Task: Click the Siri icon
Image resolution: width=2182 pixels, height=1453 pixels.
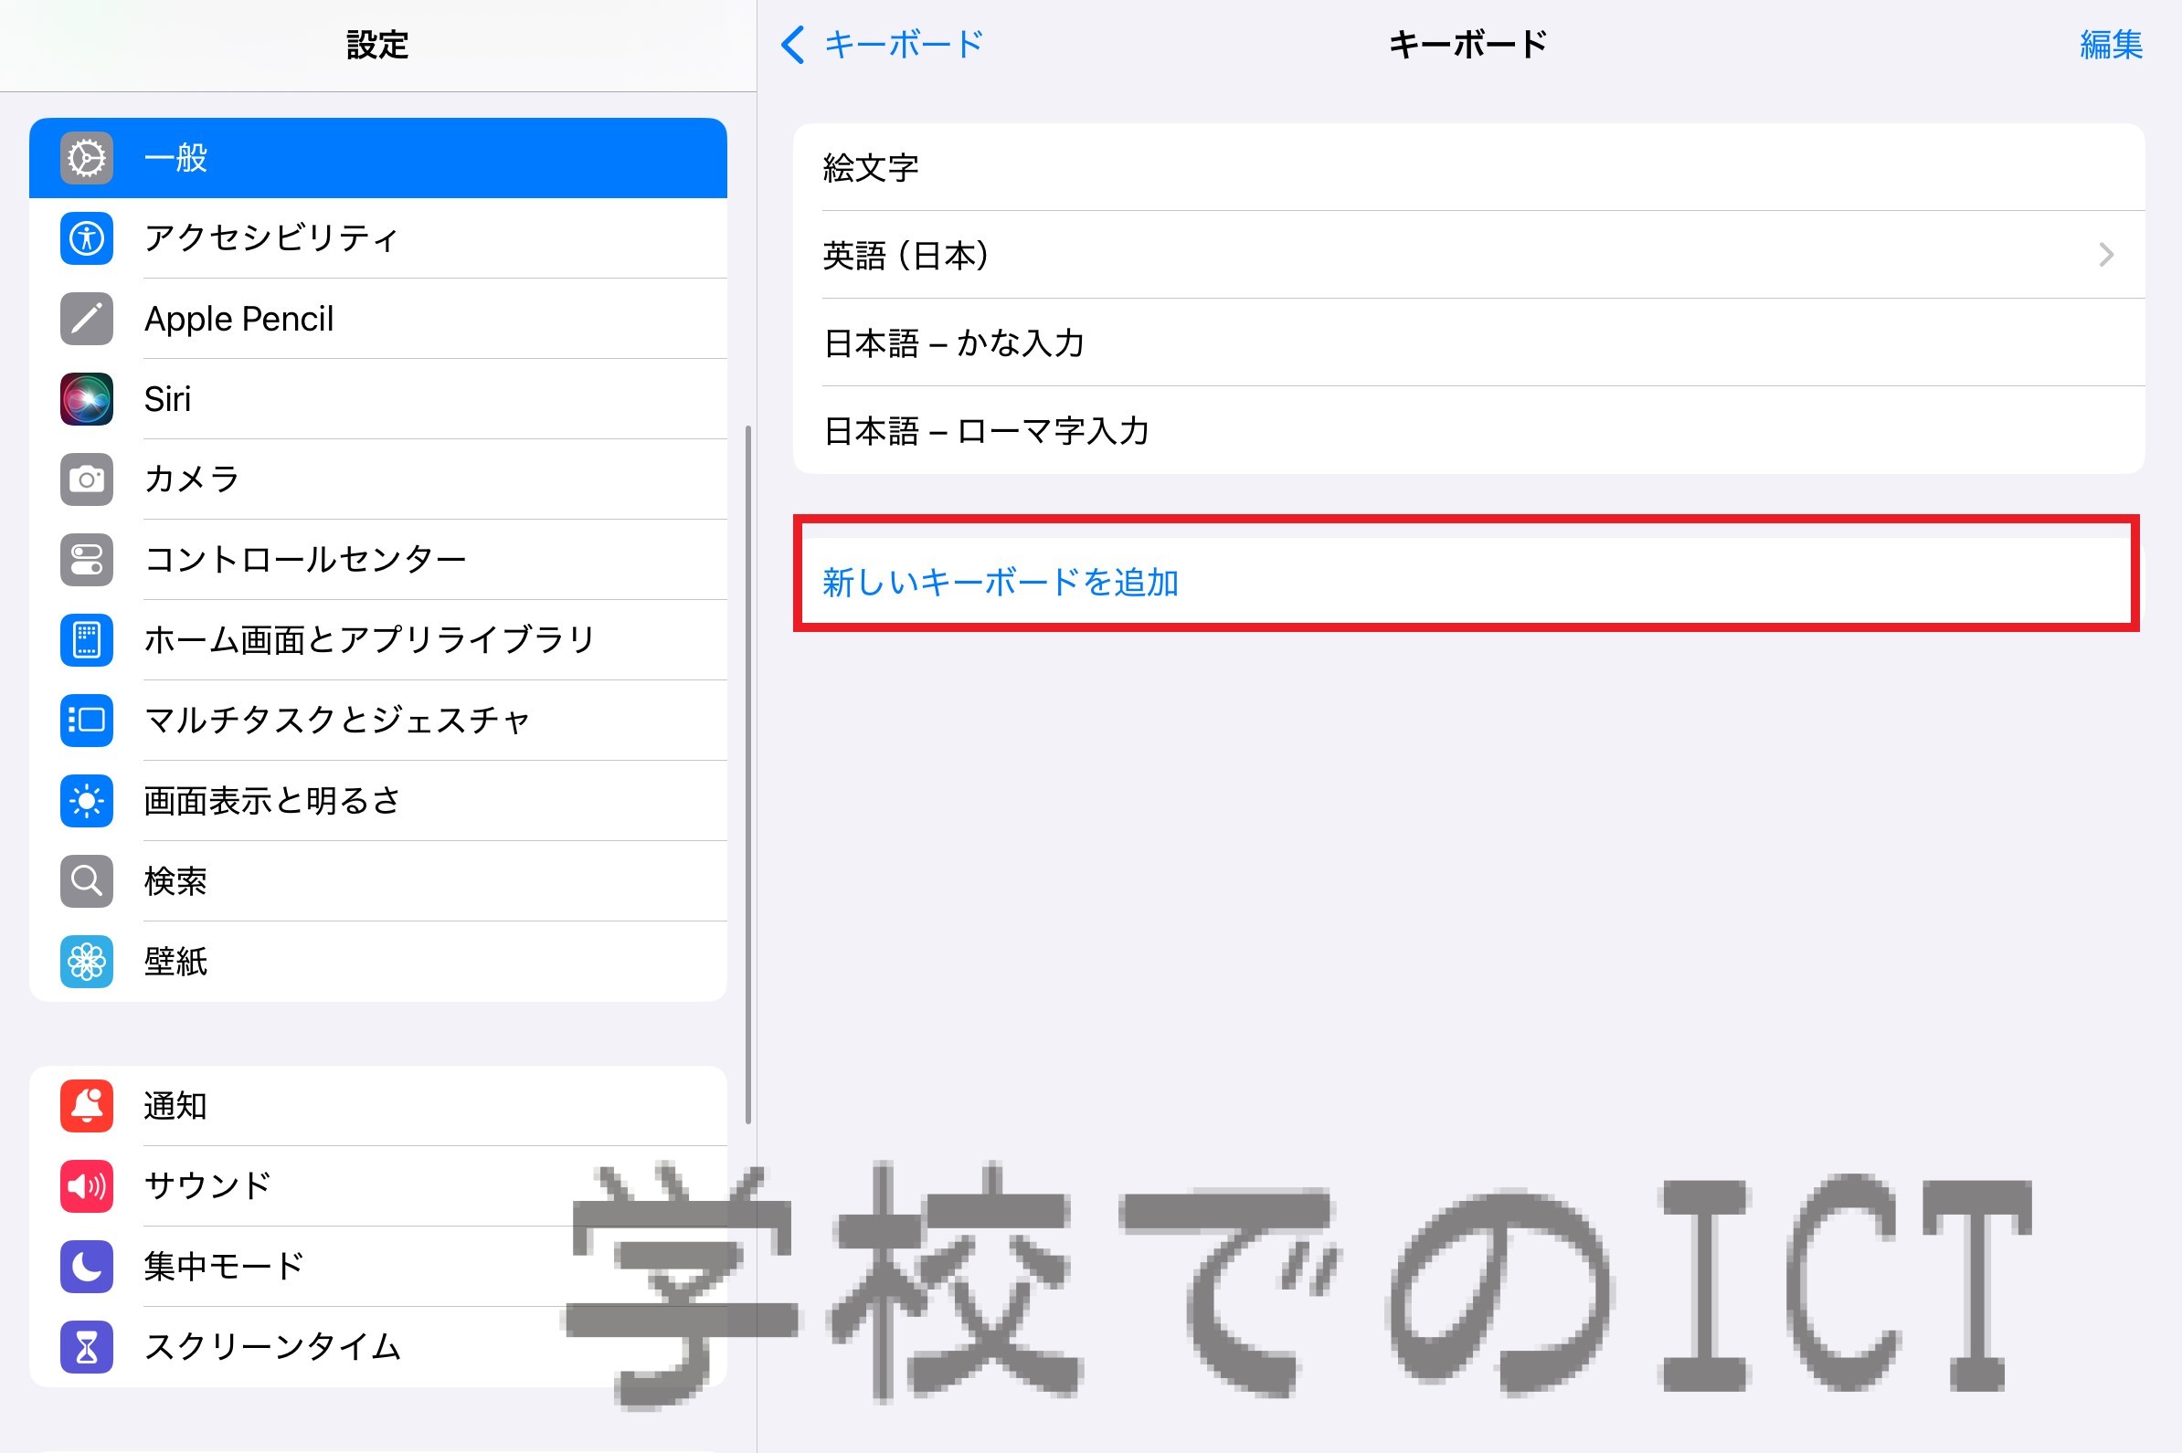Action: coord(87,399)
